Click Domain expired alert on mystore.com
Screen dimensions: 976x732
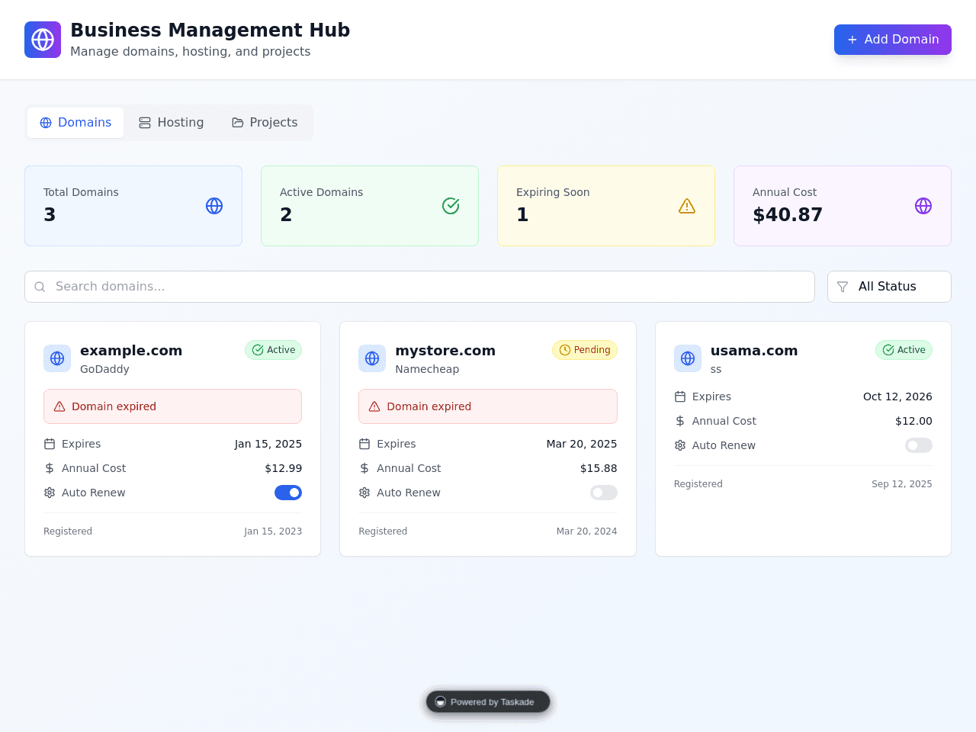[x=488, y=406]
